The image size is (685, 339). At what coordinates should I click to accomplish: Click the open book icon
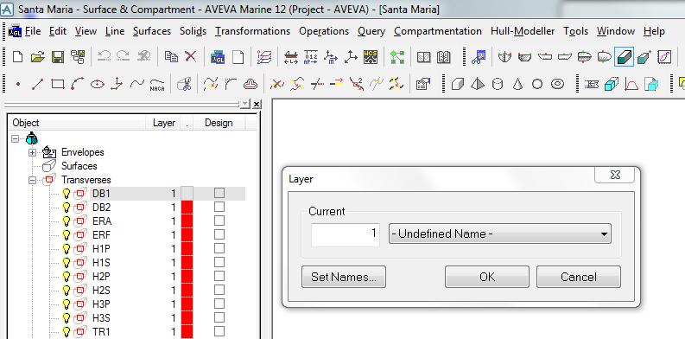[443, 57]
